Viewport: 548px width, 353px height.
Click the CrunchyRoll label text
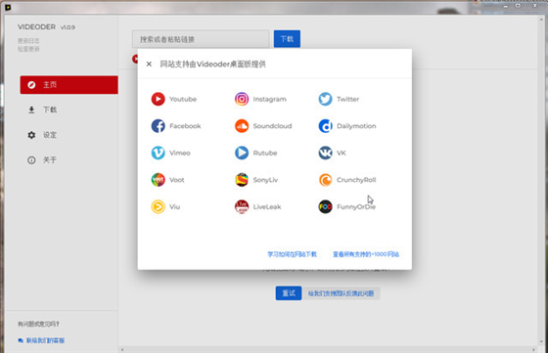click(x=356, y=180)
